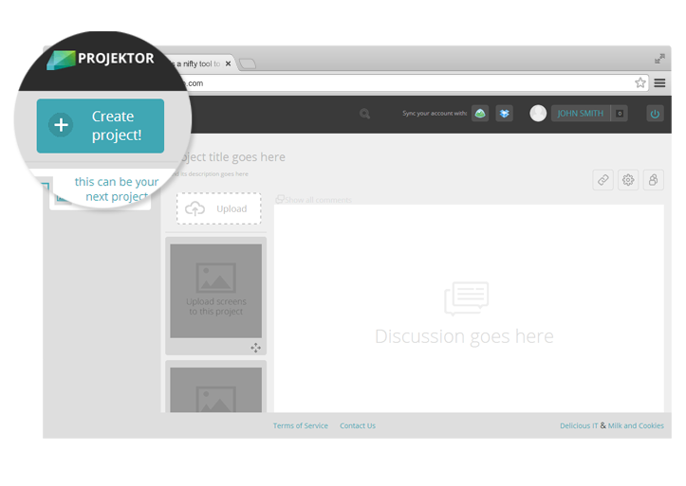Image resolution: width=686 pixels, height=486 pixels.
Task: Click the Upload button
Action: pos(219,208)
